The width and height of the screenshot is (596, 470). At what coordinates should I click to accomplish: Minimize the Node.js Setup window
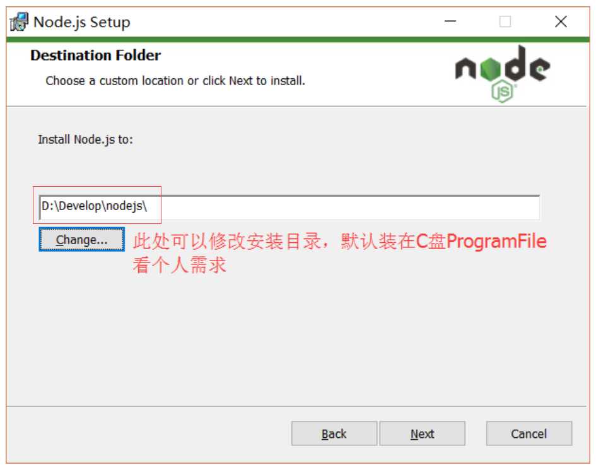tap(450, 21)
